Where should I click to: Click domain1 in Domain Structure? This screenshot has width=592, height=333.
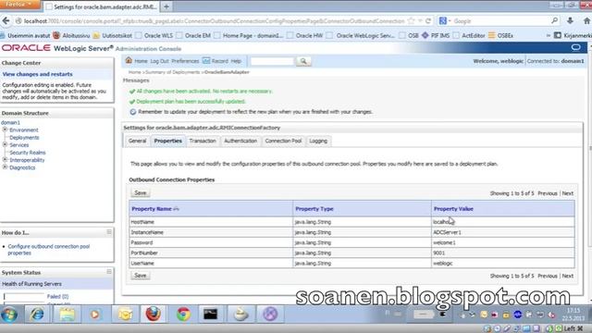pos(10,122)
